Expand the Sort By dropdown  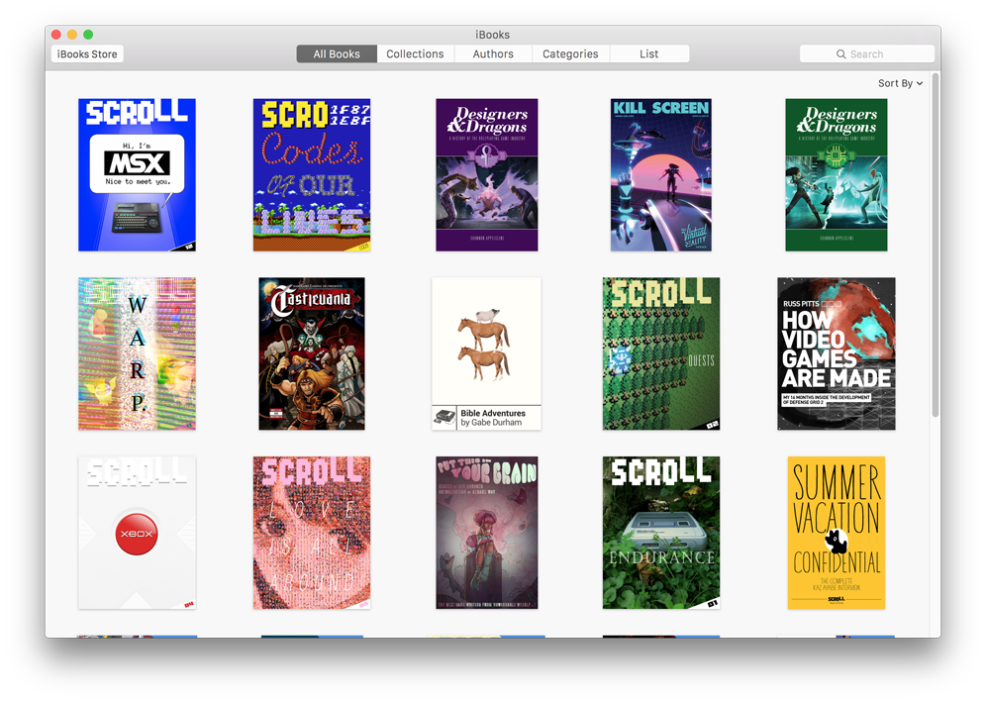pyautogui.click(x=900, y=83)
